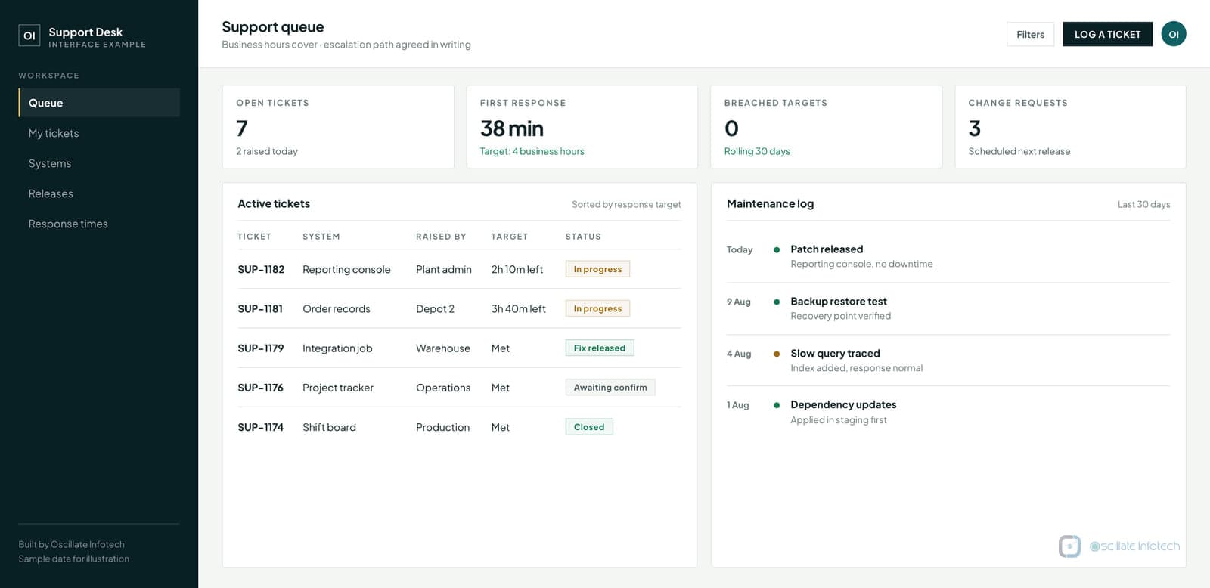Open ticket SUP-1179
1210x588 pixels.
tap(261, 348)
